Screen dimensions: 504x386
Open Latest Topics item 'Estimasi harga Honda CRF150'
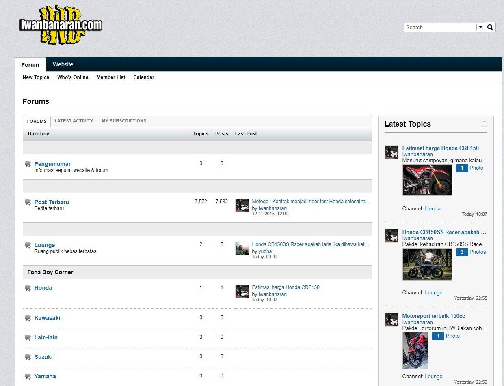pos(440,148)
